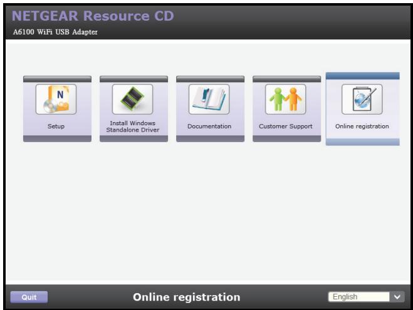Select the Online registration globe icon
Viewport: 413px width, 310px height.
click(362, 99)
